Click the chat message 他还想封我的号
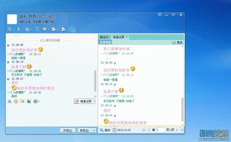 tap(24, 50)
